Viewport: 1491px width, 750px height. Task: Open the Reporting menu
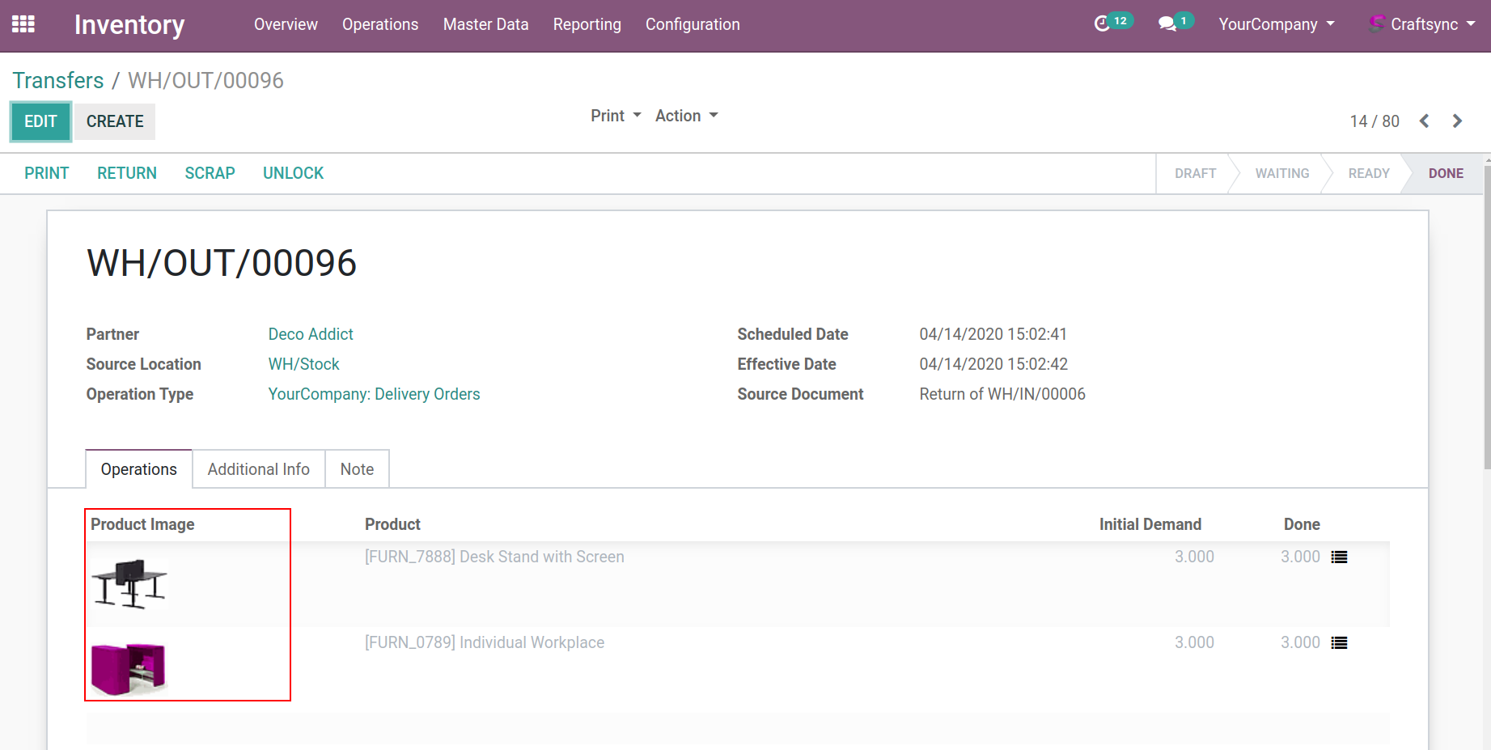click(587, 24)
